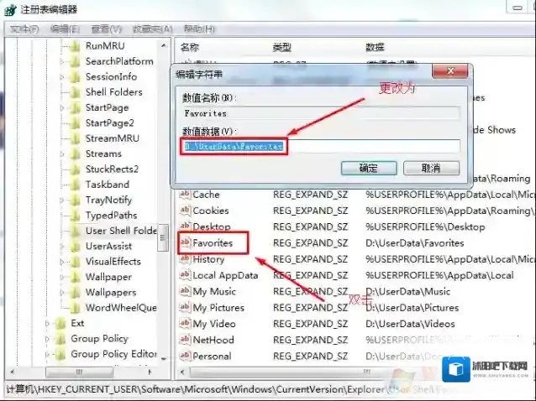
Task: Expand the Streams tree node
Action: click(62, 154)
